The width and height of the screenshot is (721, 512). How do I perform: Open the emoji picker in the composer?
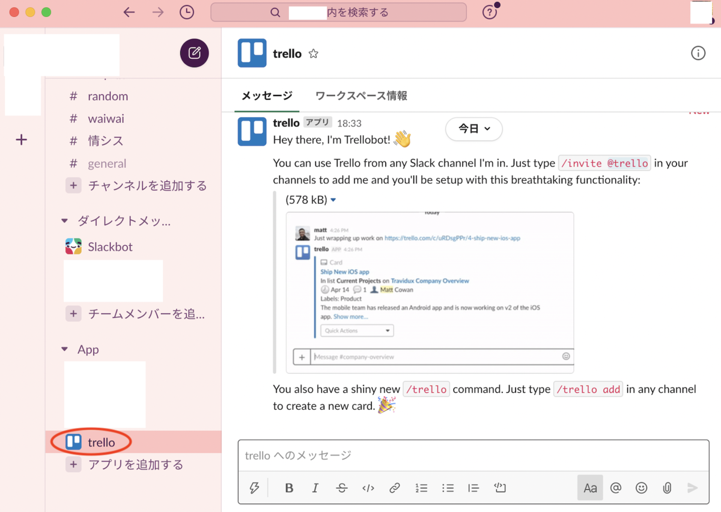click(x=641, y=487)
